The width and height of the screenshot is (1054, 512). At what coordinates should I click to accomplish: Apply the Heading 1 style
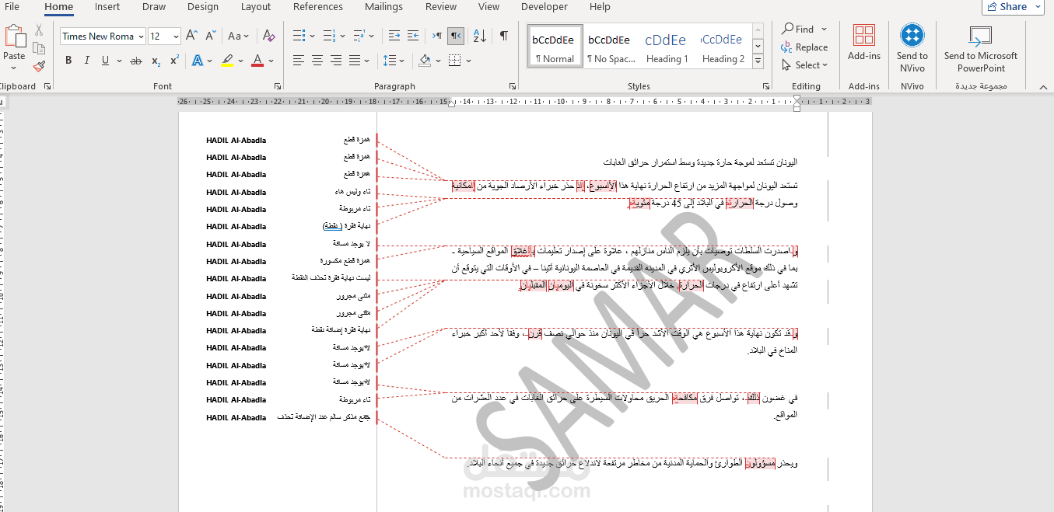[666, 47]
